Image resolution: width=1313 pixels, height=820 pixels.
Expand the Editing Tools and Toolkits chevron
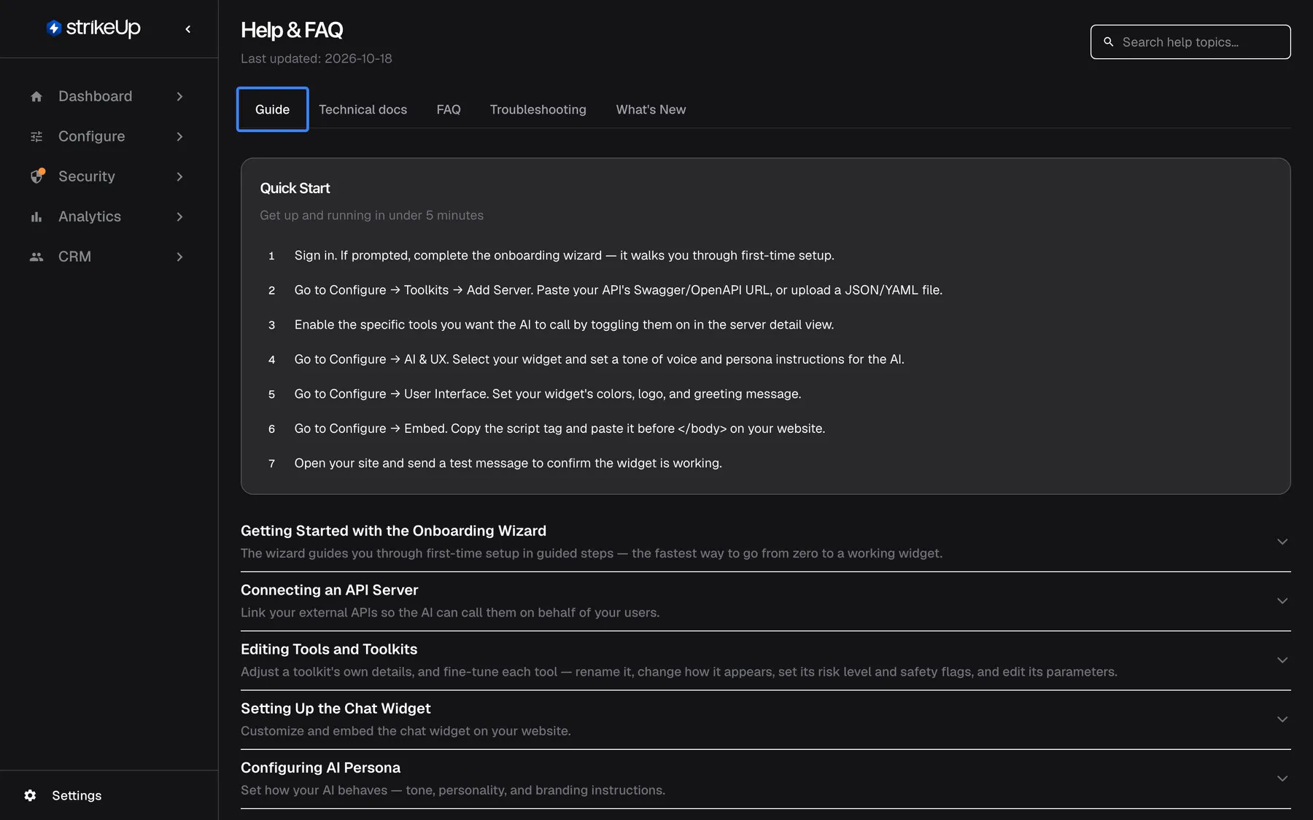point(1282,660)
